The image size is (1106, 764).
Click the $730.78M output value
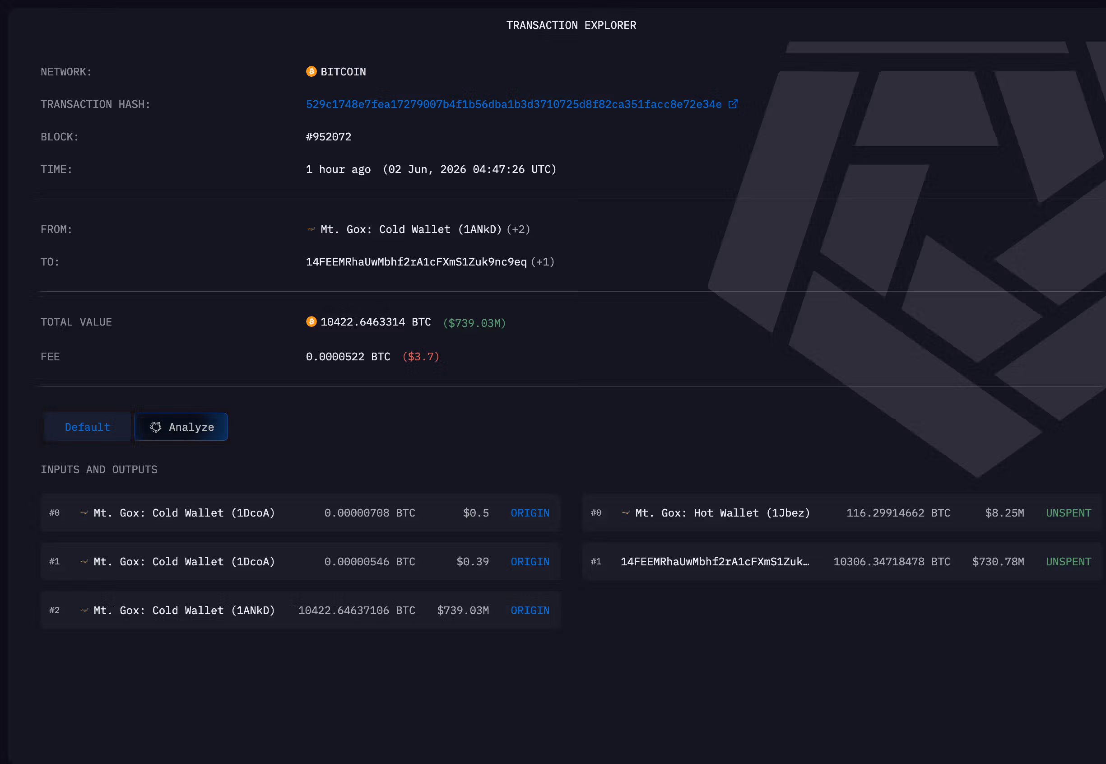[998, 562]
